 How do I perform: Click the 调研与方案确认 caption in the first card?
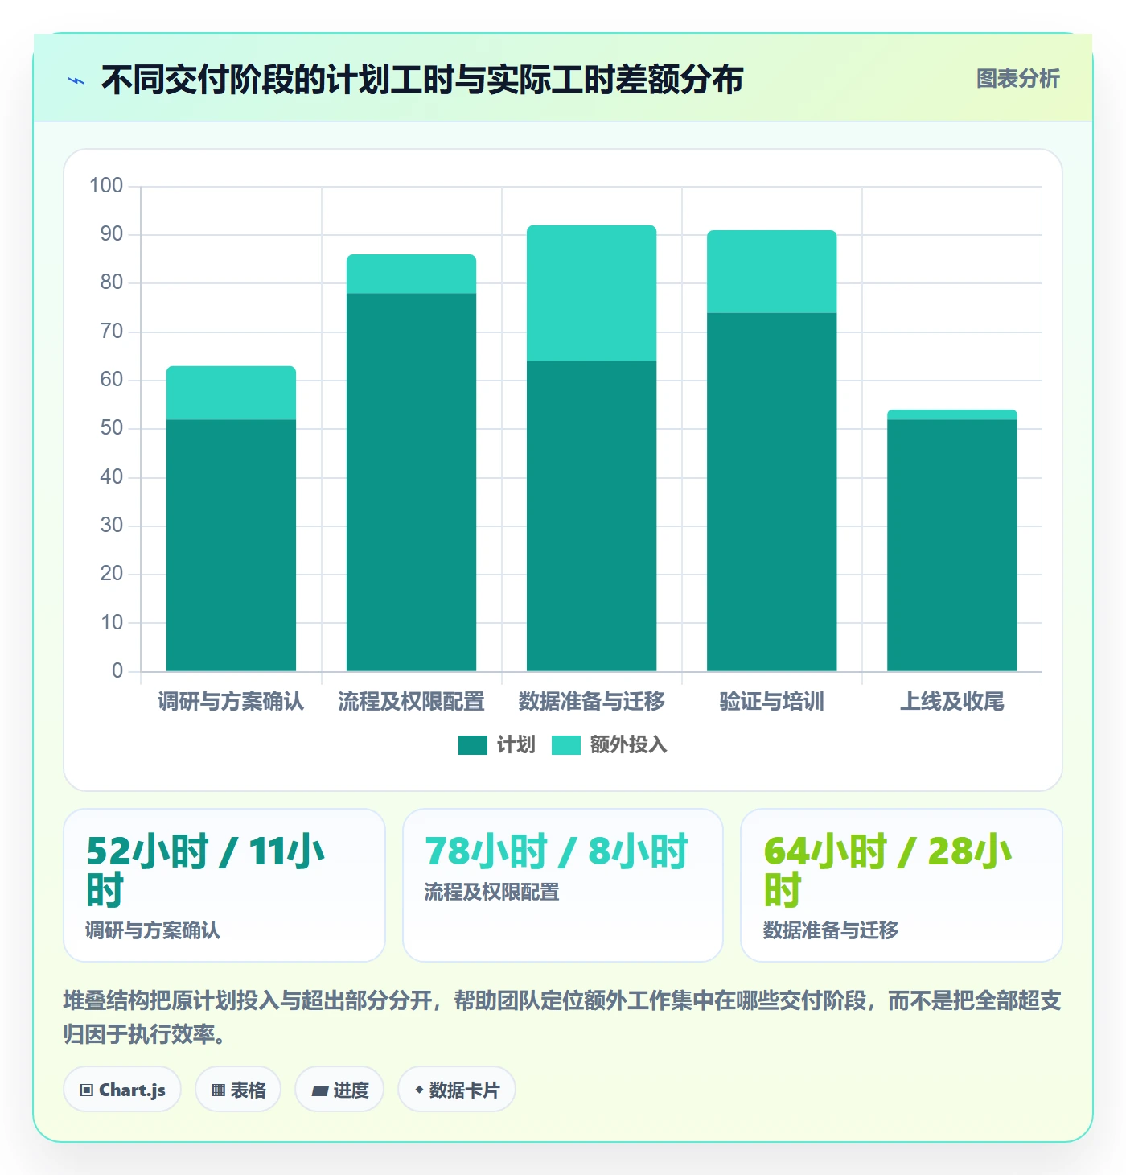tap(153, 930)
